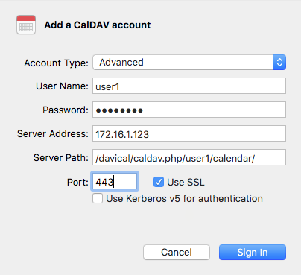Click the 'Password:' label text
The height and width of the screenshot is (275, 301).
(66, 110)
